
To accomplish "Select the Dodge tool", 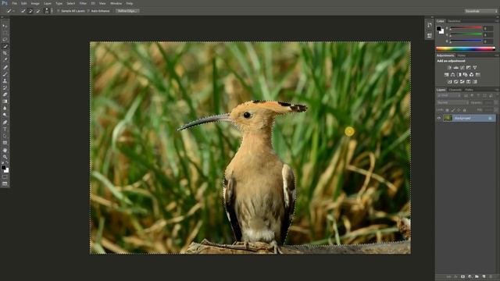I will click(5, 115).
